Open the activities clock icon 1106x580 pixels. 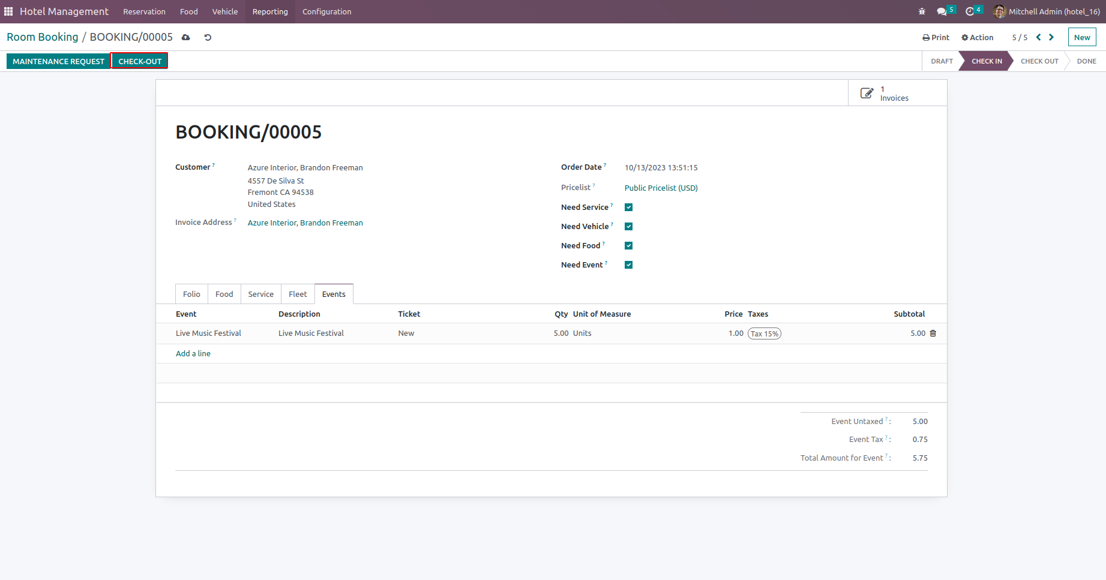(970, 11)
